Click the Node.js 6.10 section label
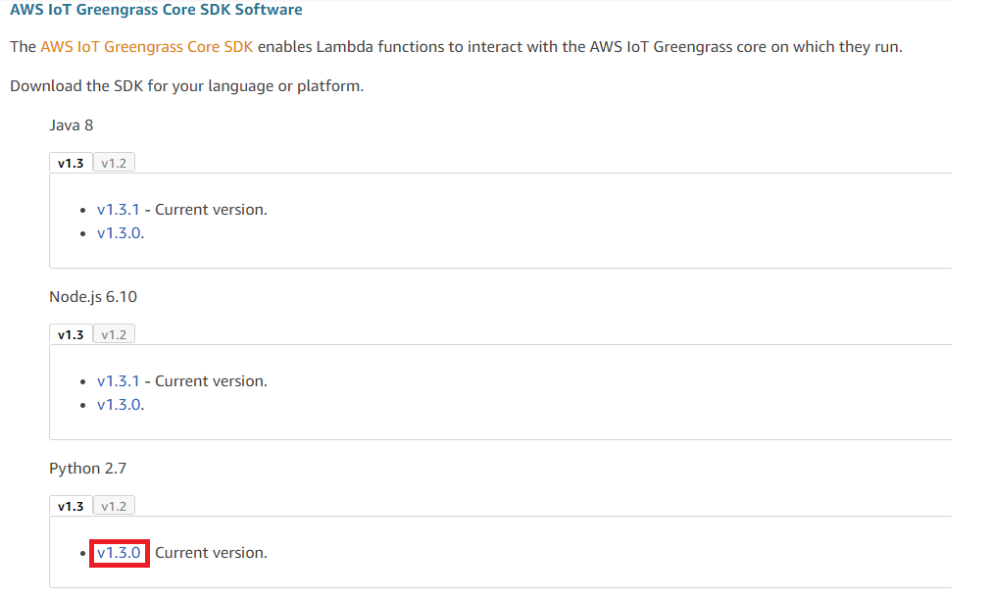This screenshot has width=992, height=600. [93, 297]
